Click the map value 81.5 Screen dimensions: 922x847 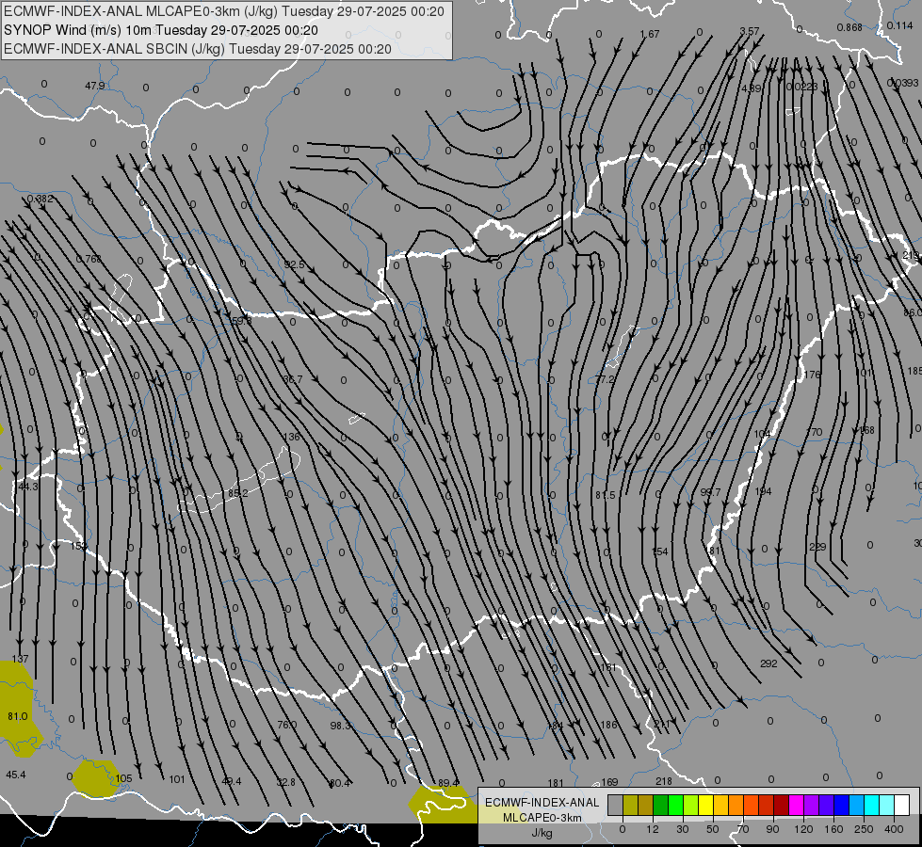(x=605, y=495)
